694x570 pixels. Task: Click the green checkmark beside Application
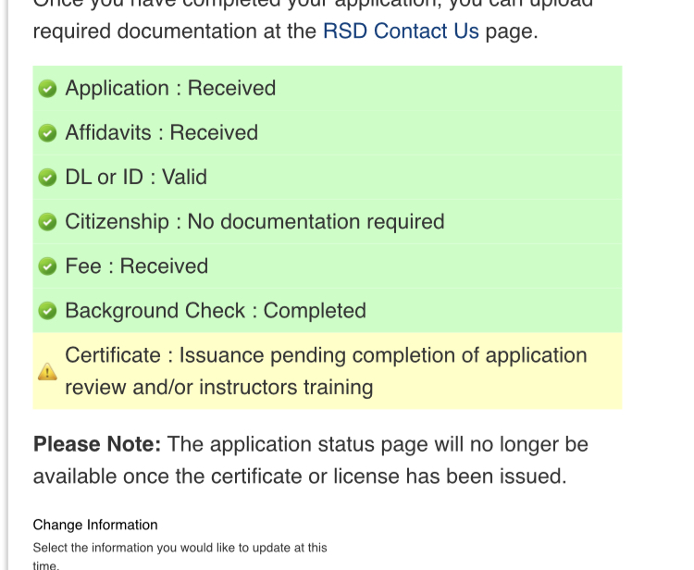point(47,89)
